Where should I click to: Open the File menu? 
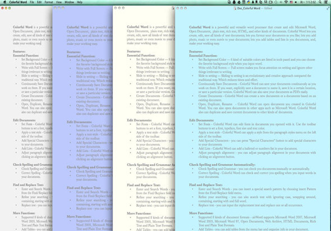click(31, 2)
